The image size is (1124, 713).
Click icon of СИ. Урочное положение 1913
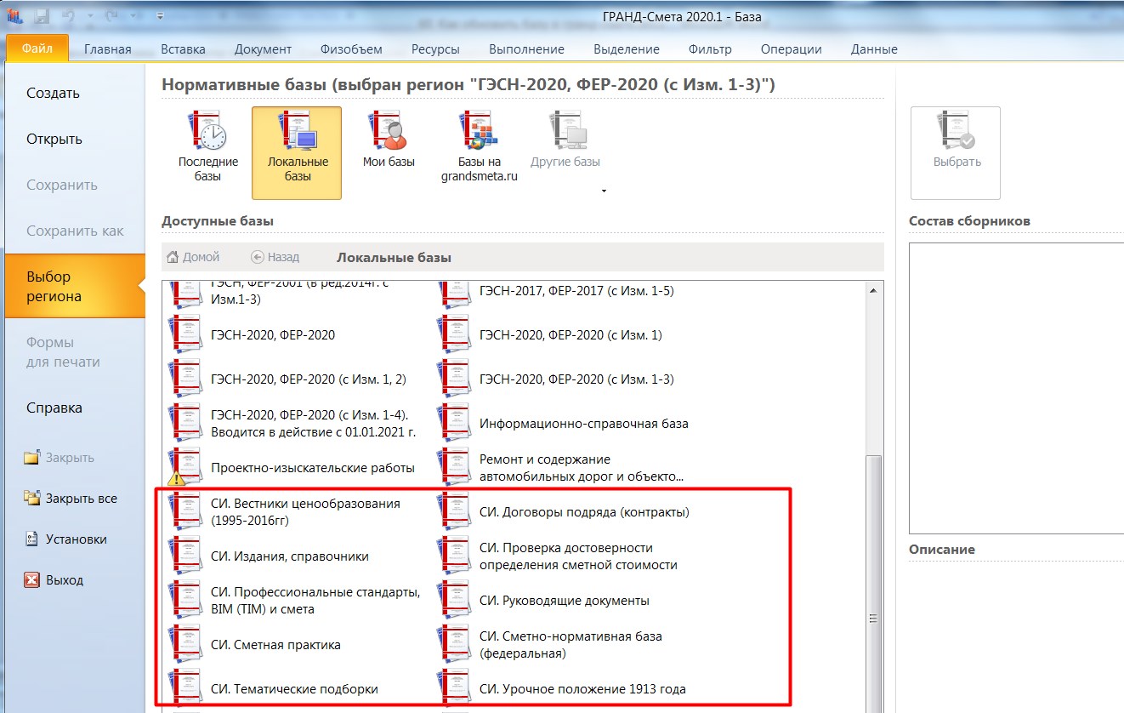pyautogui.click(x=453, y=687)
